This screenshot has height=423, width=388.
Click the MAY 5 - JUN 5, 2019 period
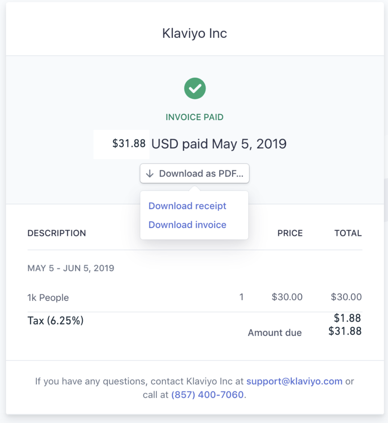[x=71, y=268]
